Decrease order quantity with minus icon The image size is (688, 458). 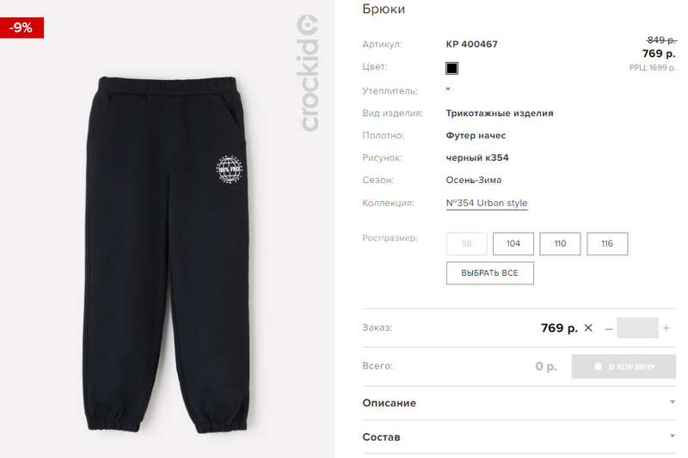(609, 328)
